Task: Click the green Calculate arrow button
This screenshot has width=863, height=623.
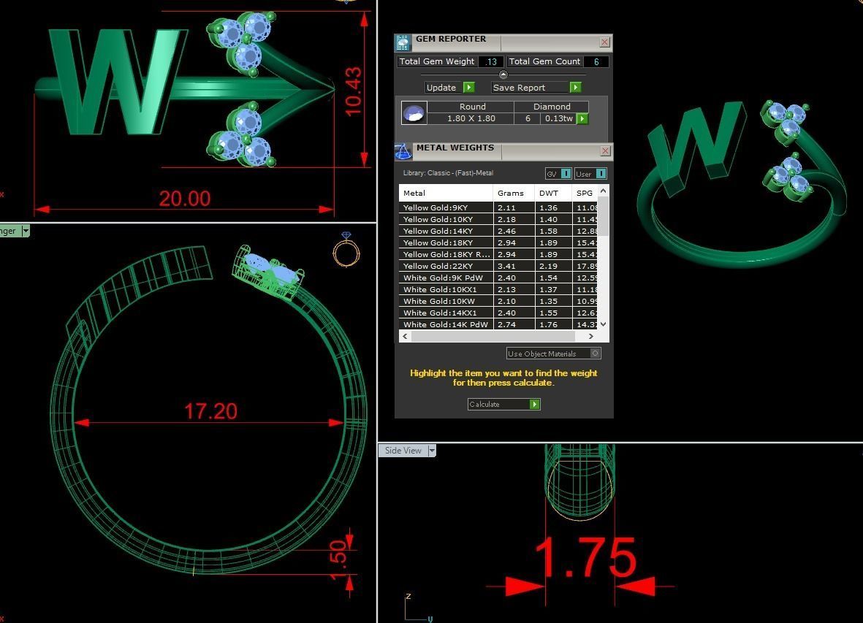Action: pyautogui.click(x=534, y=404)
